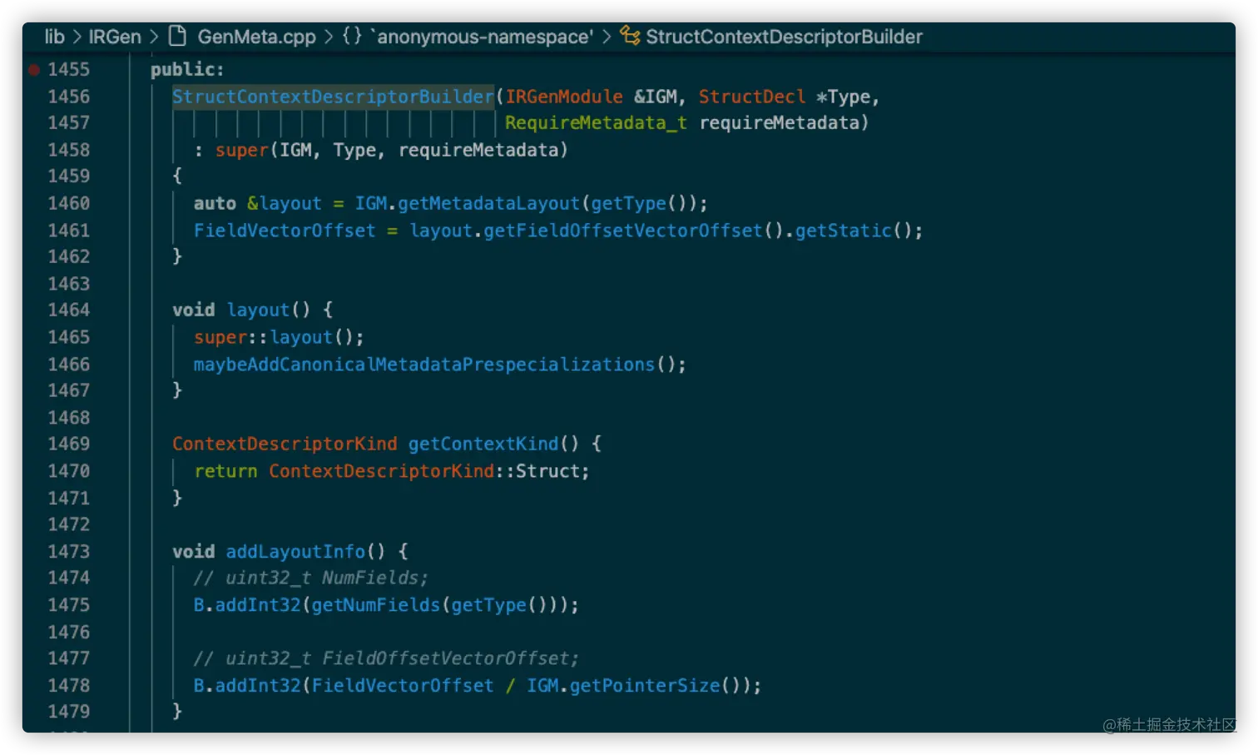Click the '// uint32_t NumFields;' comment

pyautogui.click(x=311, y=578)
